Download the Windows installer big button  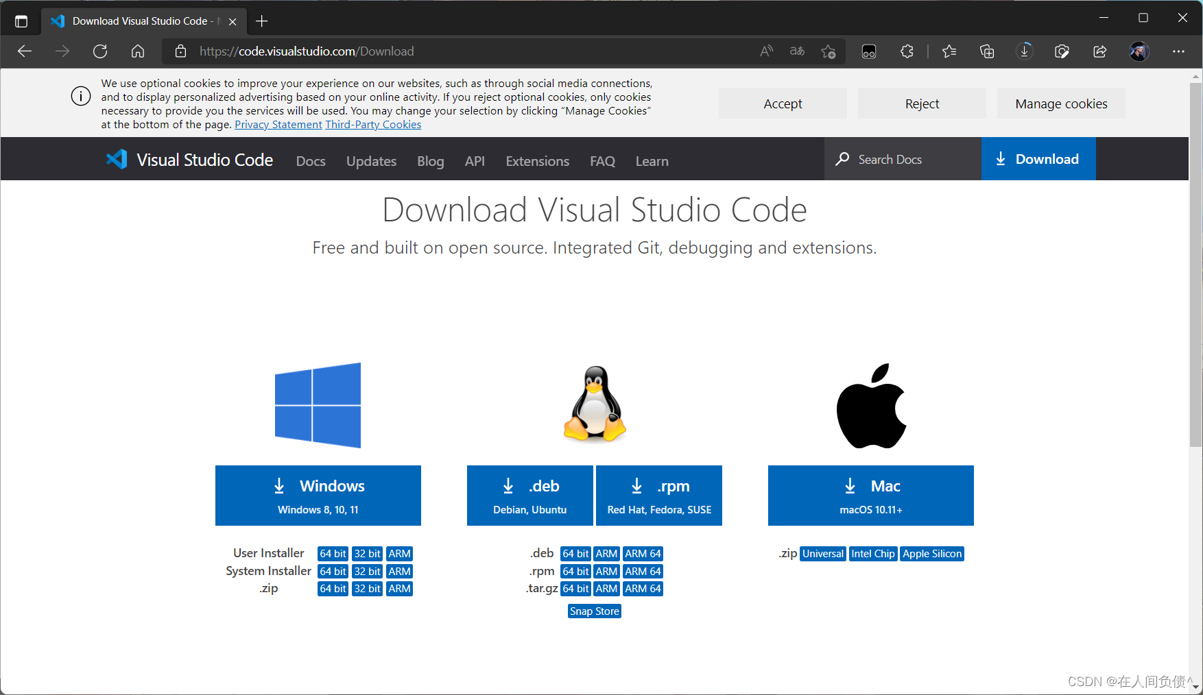pyautogui.click(x=318, y=496)
